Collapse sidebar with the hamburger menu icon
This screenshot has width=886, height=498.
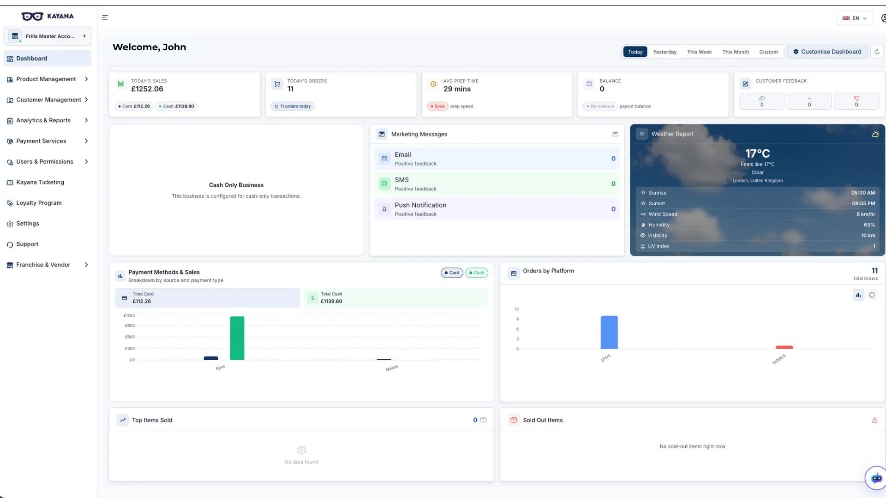105,18
